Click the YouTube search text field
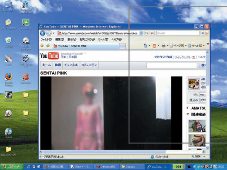Viewport: 227px width, 170px height. [171, 65]
